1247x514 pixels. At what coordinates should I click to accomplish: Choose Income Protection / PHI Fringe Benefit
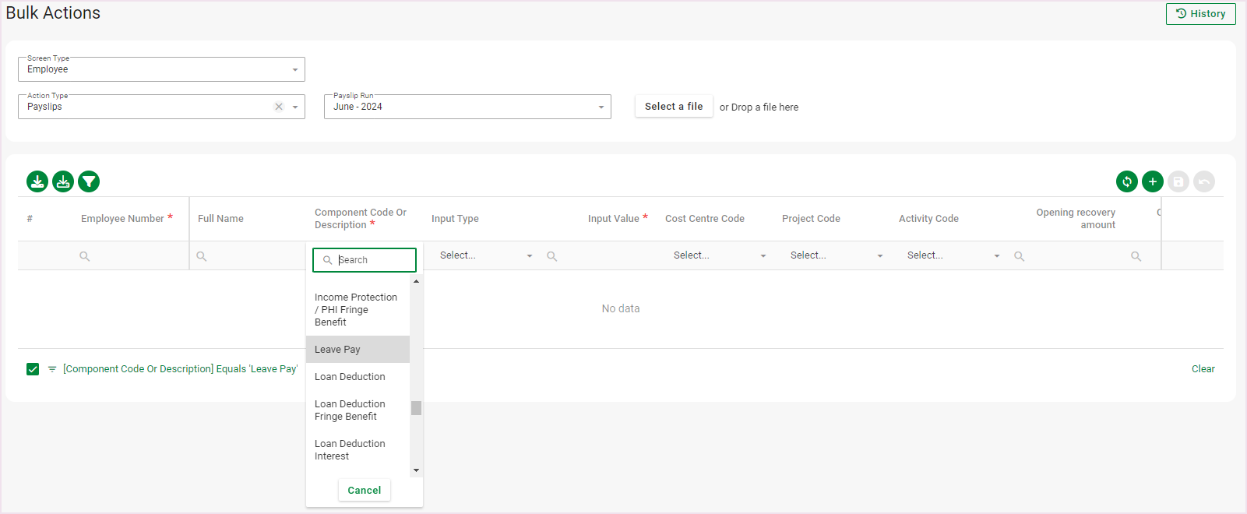tap(356, 309)
